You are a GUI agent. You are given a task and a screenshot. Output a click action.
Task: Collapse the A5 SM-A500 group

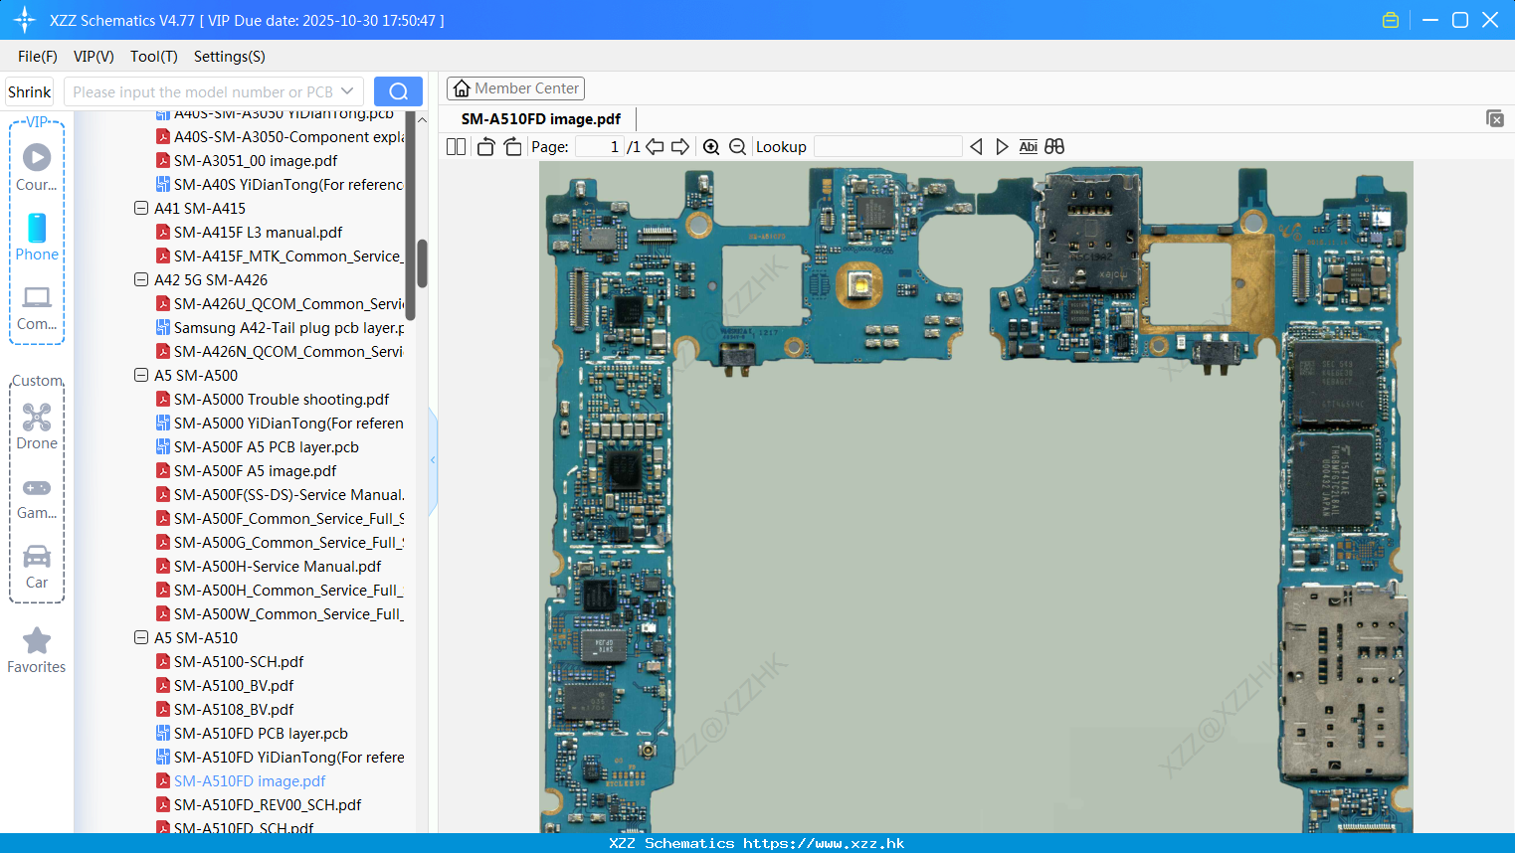(x=141, y=375)
